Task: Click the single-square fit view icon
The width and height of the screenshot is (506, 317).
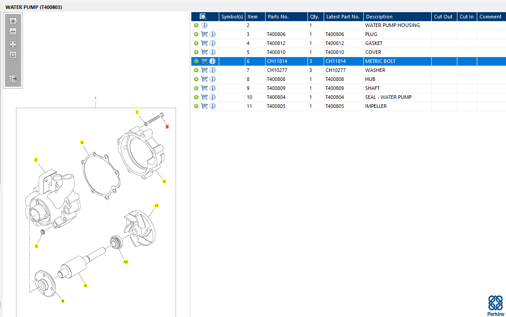Action: pos(13,55)
